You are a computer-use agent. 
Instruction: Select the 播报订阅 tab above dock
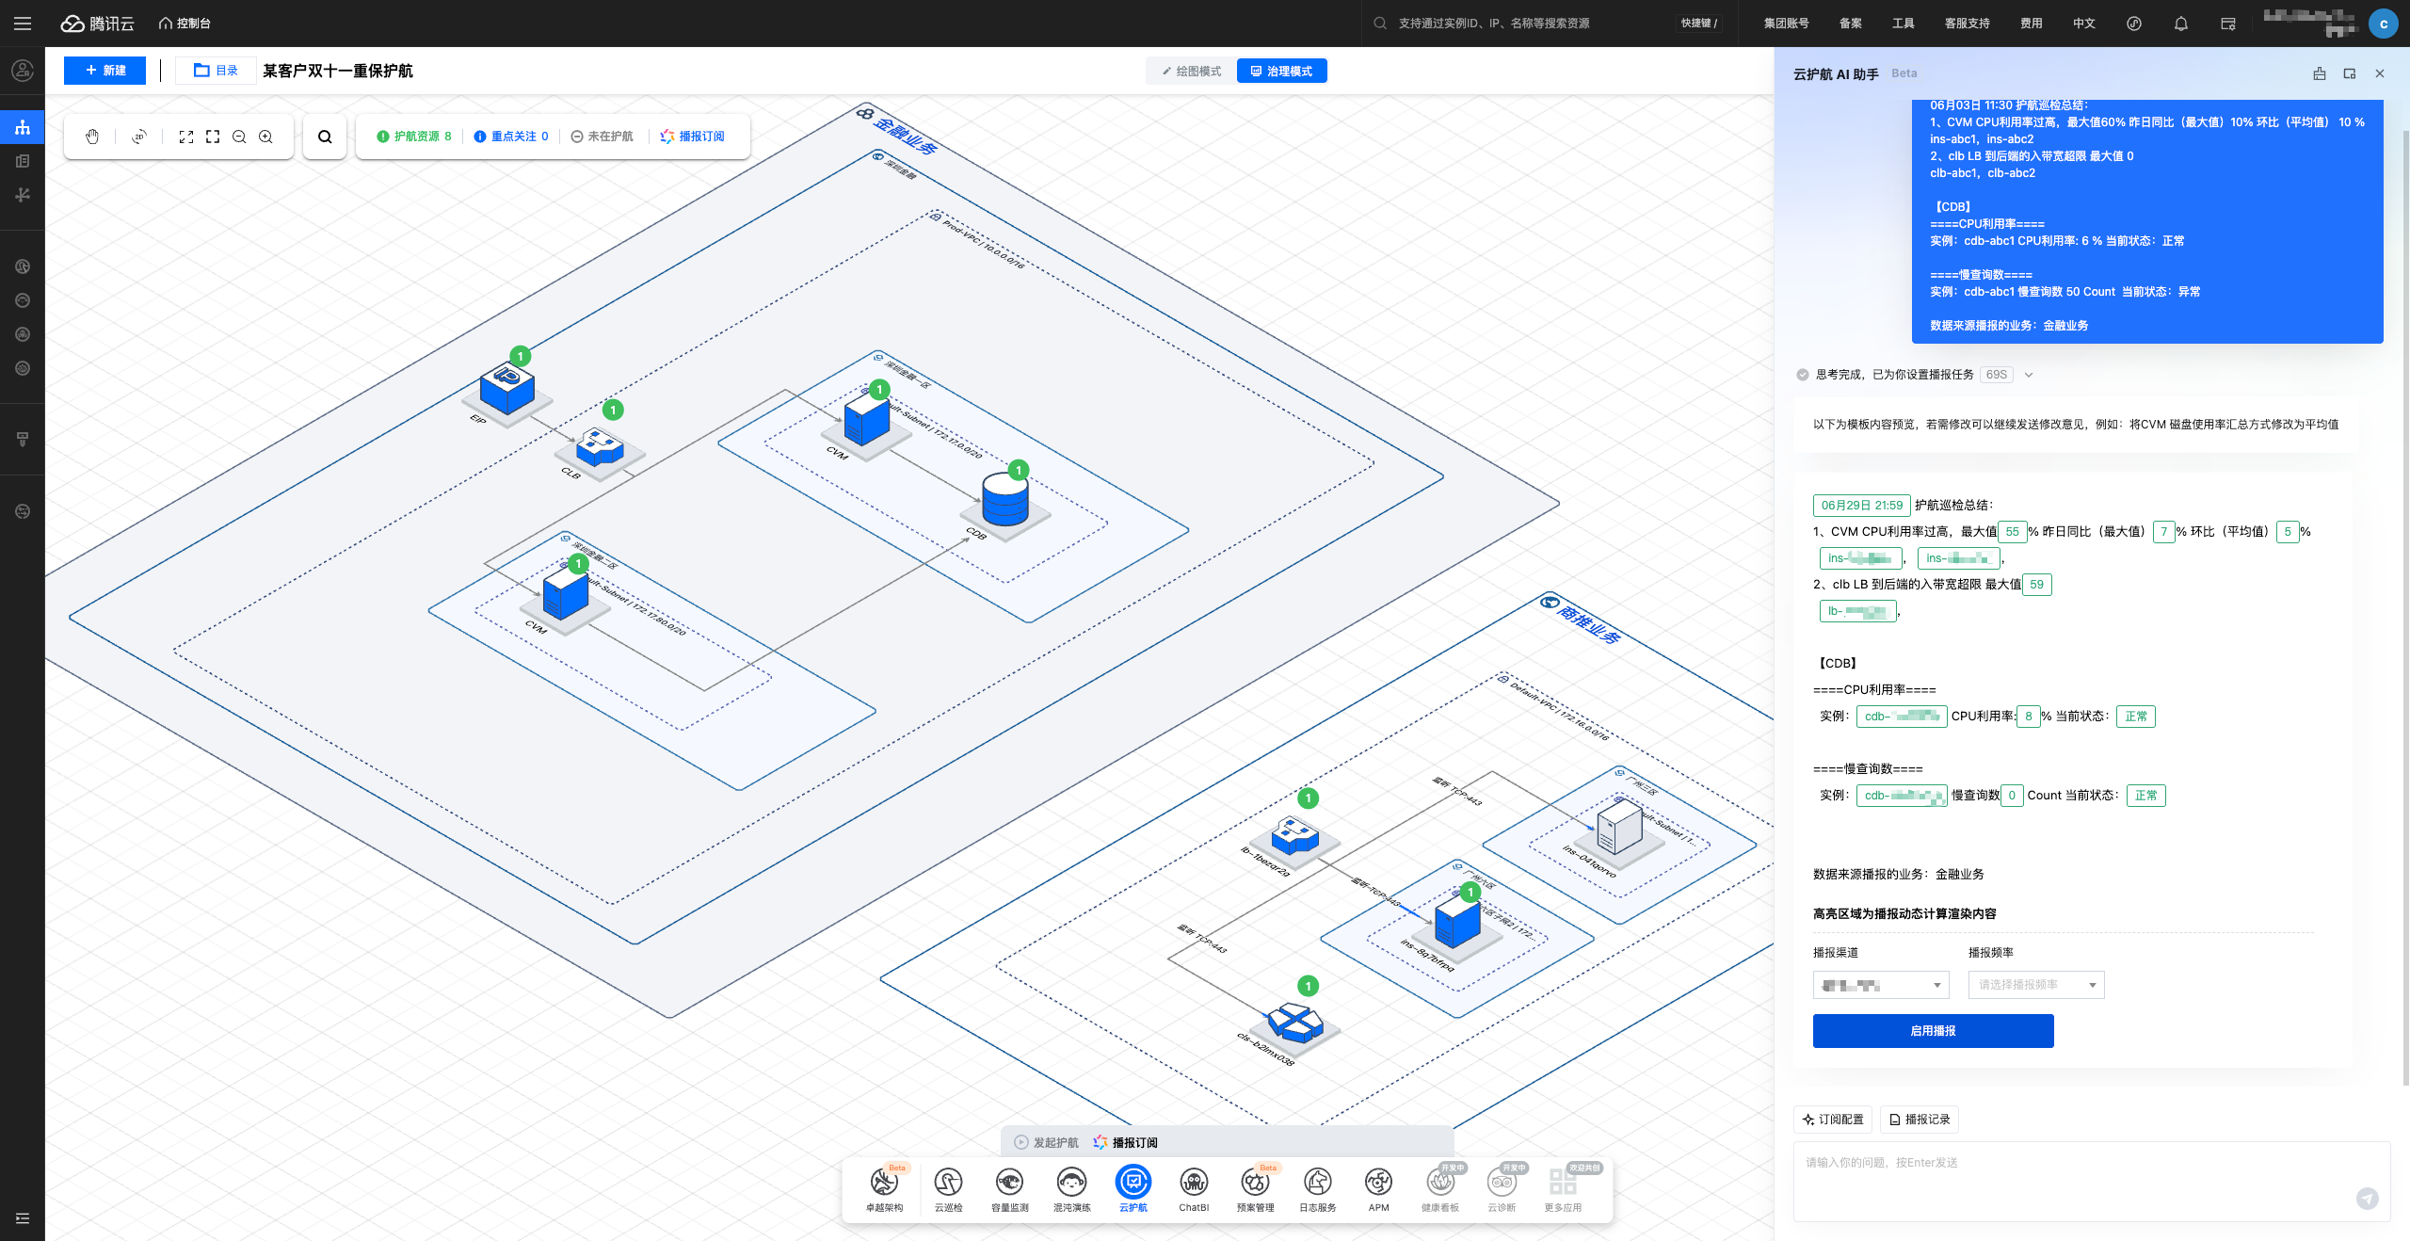(1126, 1142)
